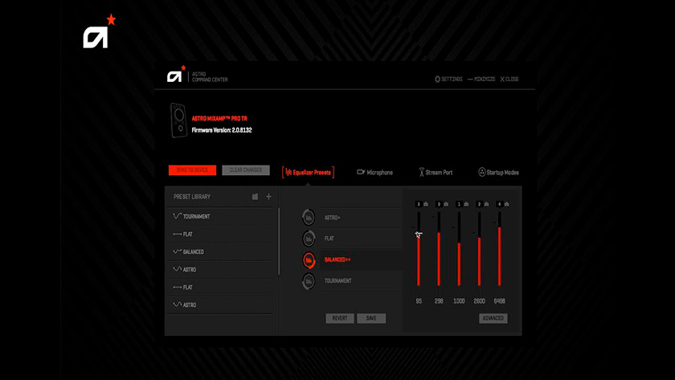This screenshot has width=675, height=380.
Task: Click the FLAT preset slot circle icon
Action: (x=309, y=239)
